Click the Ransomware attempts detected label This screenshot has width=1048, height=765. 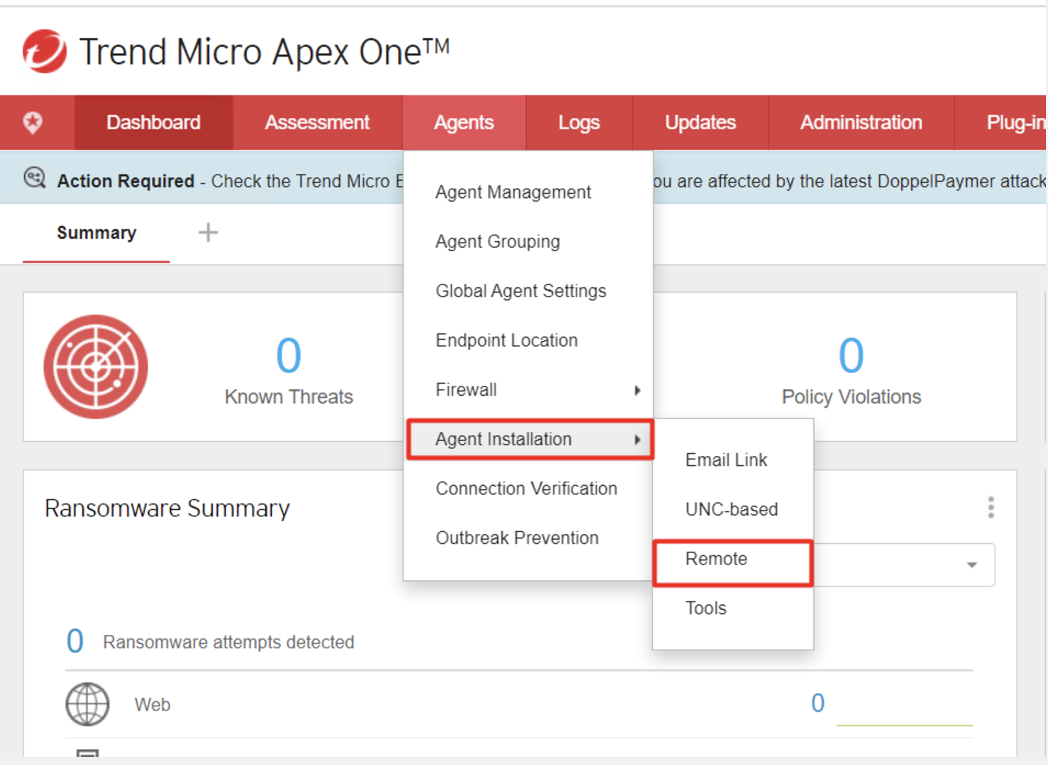pyautogui.click(x=229, y=642)
